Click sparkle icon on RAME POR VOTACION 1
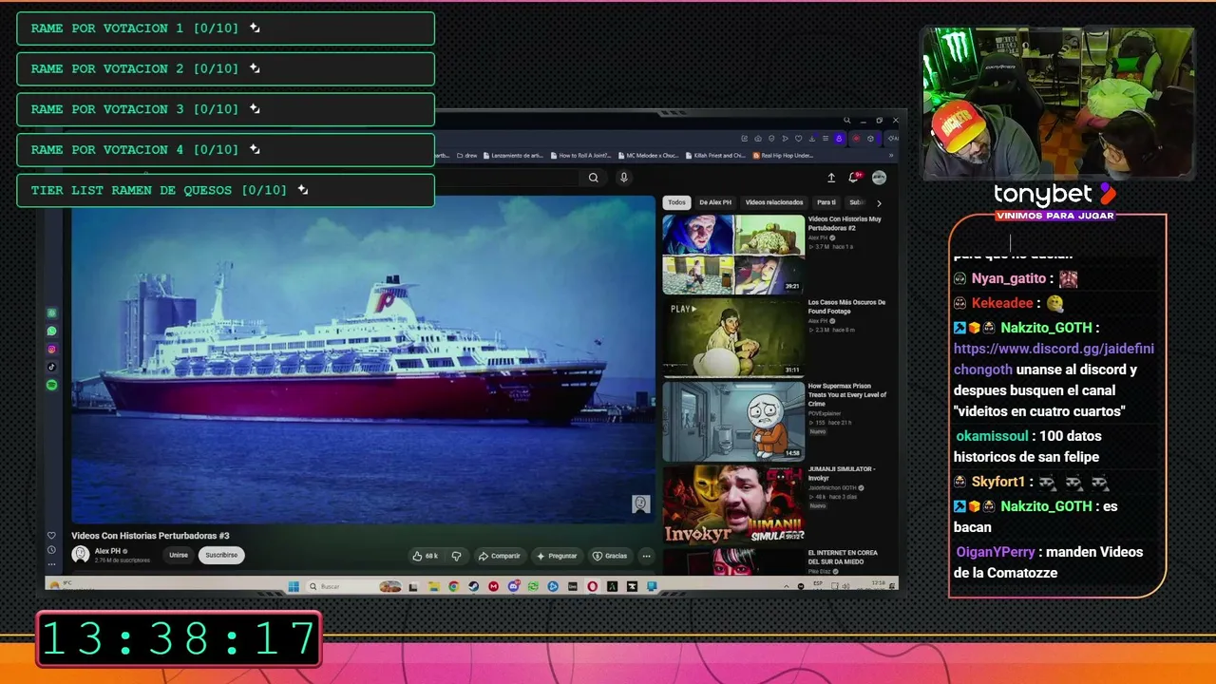The width and height of the screenshot is (1216, 684). (x=255, y=28)
